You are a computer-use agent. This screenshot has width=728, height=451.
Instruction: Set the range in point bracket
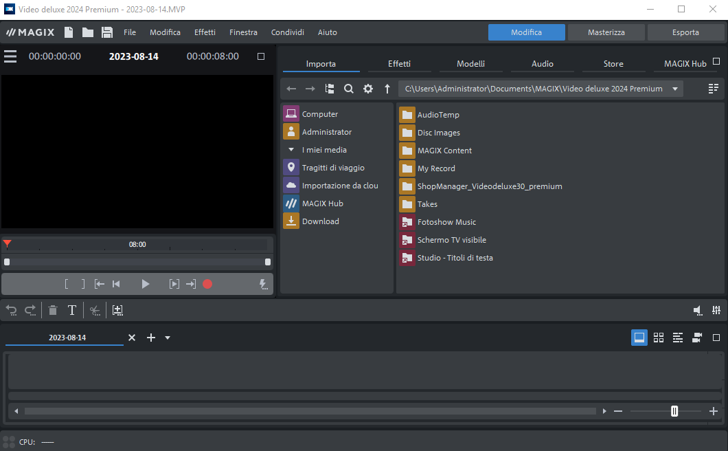[67, 284]
